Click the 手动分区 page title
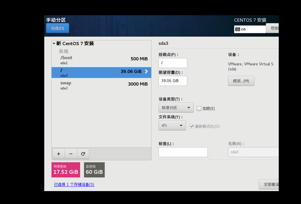This screenshot has height=204, width=301. point(56,20)
